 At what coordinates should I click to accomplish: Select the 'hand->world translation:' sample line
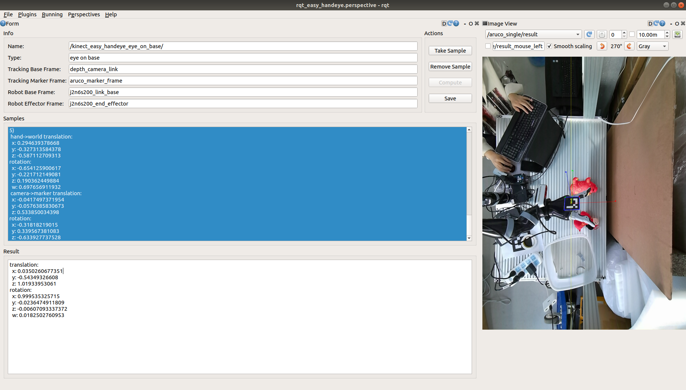[x=41, y=137]
